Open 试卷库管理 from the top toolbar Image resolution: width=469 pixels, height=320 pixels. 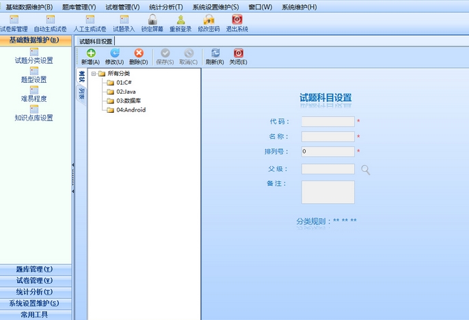click(x=14, y=20)
